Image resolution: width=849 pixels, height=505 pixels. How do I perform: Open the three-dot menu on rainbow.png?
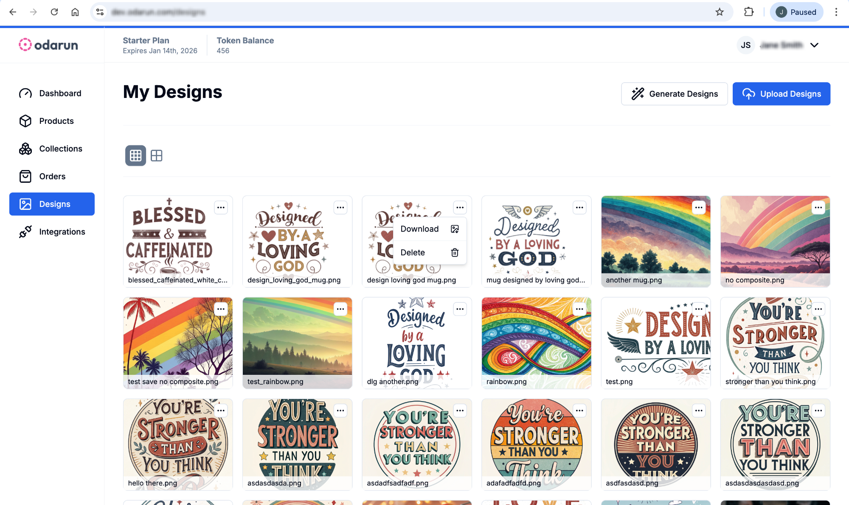pos(579,309)
